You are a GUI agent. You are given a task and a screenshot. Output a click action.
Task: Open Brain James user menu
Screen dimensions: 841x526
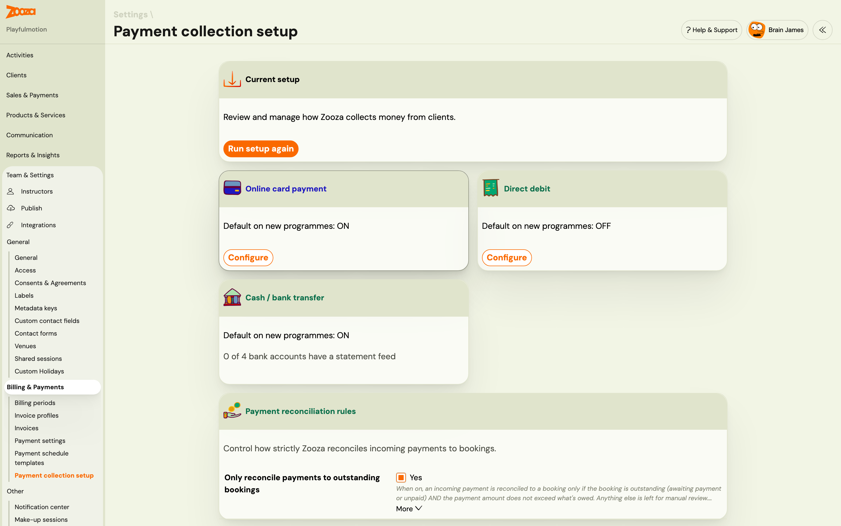coord(777,30)
